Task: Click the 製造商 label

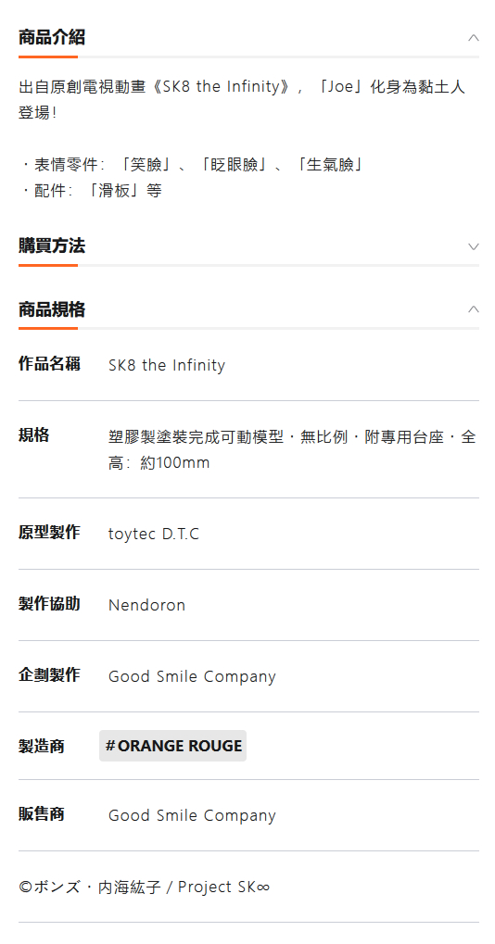Action: [42, 747]
